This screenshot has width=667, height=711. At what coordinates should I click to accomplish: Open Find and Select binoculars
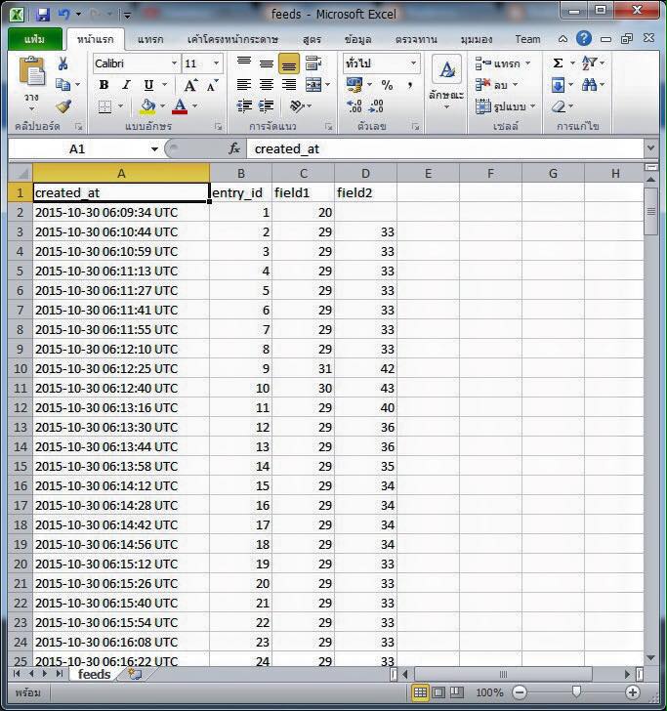pos(590,85)
